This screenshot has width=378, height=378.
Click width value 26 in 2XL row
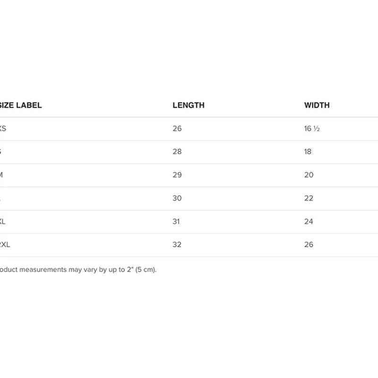point(309,244)
